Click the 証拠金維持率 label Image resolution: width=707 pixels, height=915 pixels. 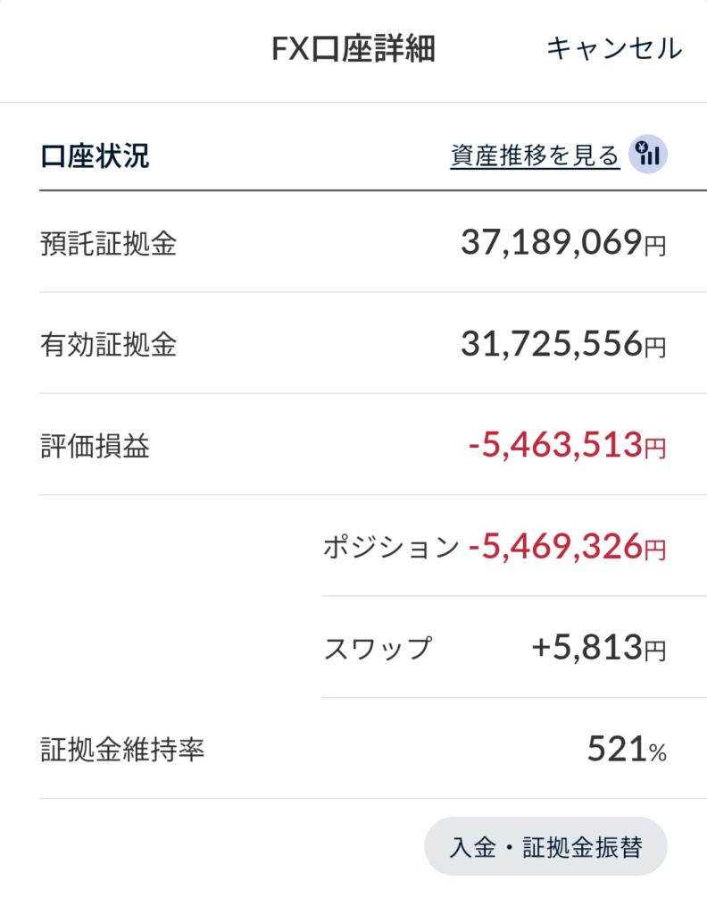click(x=122, y=749)
